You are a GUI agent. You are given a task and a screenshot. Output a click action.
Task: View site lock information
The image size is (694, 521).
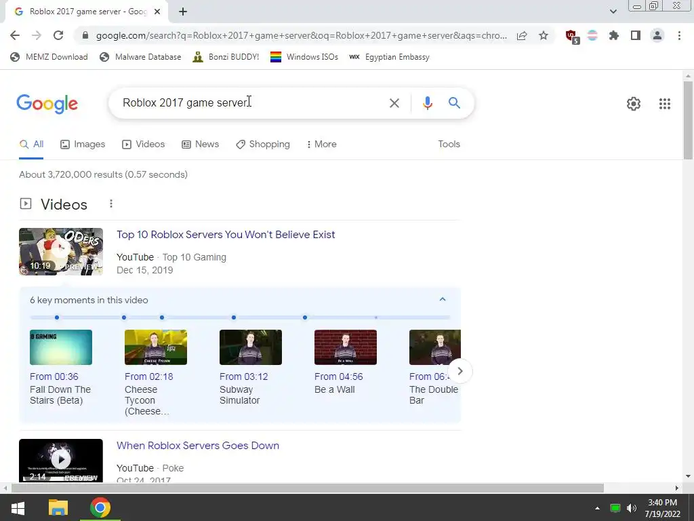click(85, 35)
